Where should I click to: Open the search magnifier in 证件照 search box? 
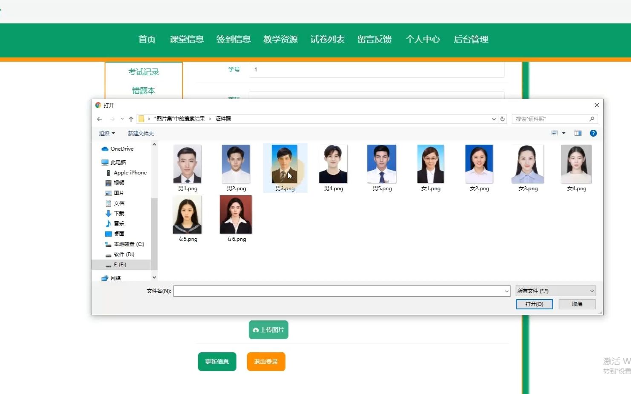(x=592, y=119)
